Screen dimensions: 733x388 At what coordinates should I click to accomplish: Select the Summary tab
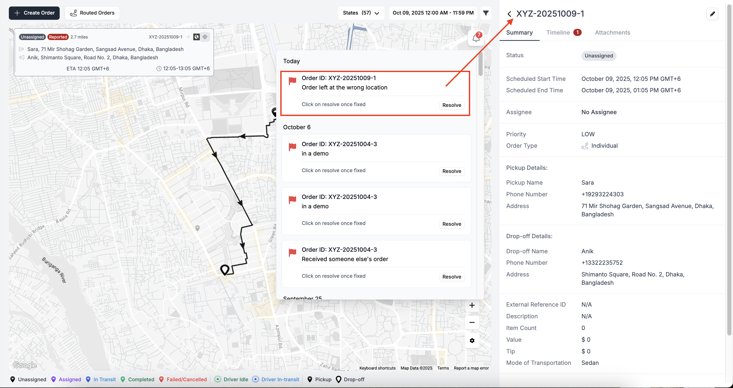[519, 33]
